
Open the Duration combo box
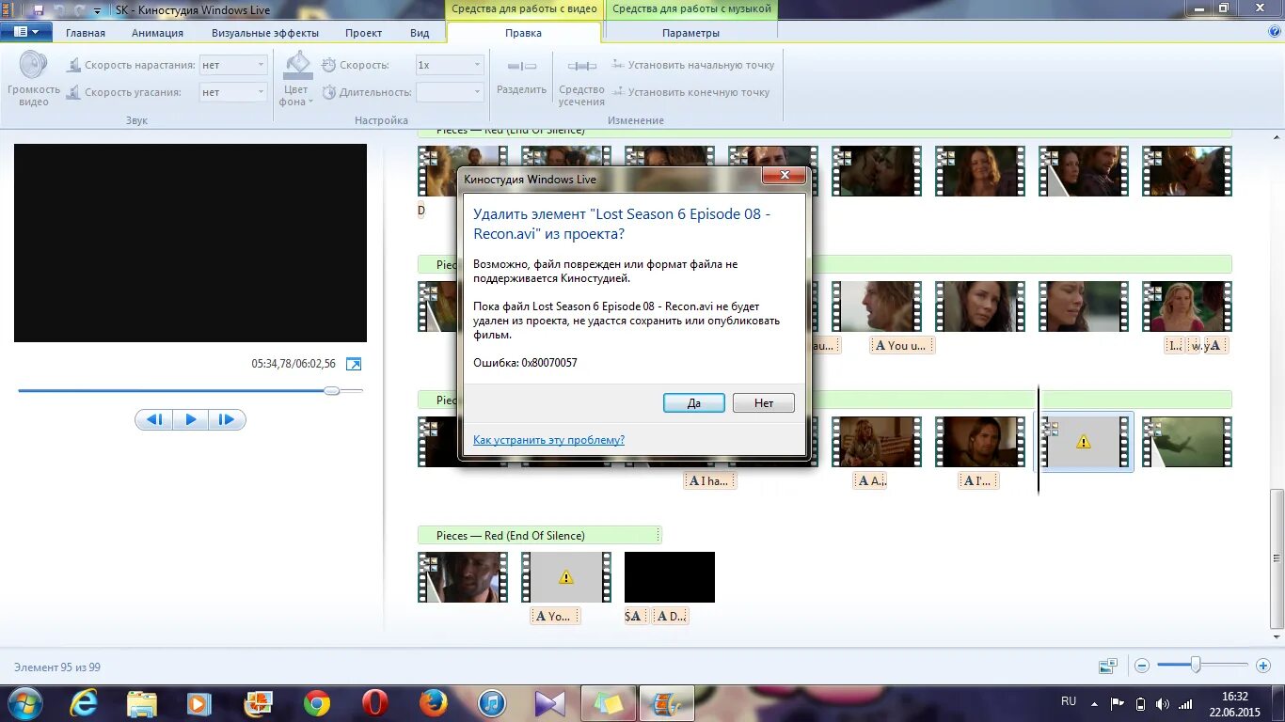(450, 92)
